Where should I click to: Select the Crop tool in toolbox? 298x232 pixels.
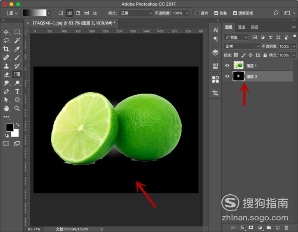[6, 49]
